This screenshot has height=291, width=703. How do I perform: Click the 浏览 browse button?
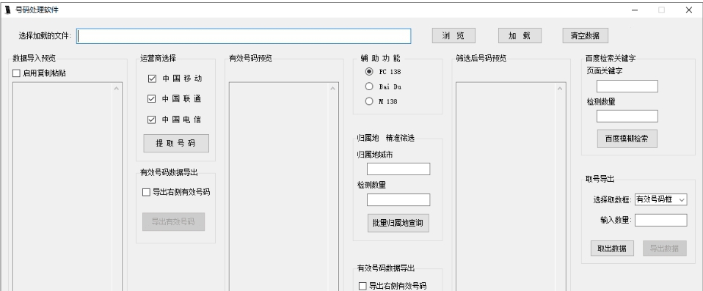[x=454, y=36]
